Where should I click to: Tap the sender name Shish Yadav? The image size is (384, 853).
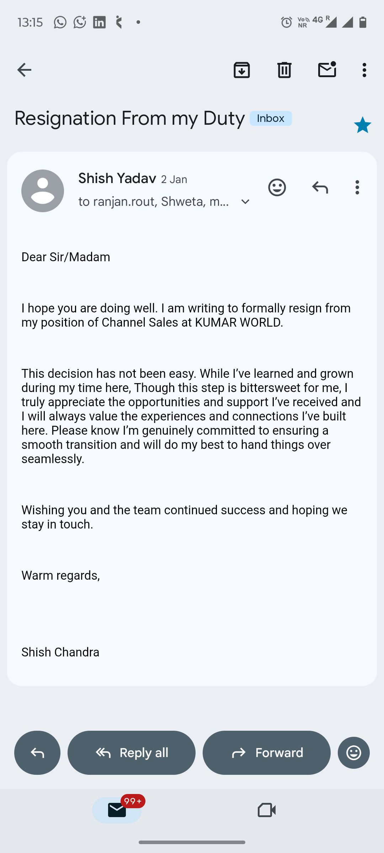[117, 178]
